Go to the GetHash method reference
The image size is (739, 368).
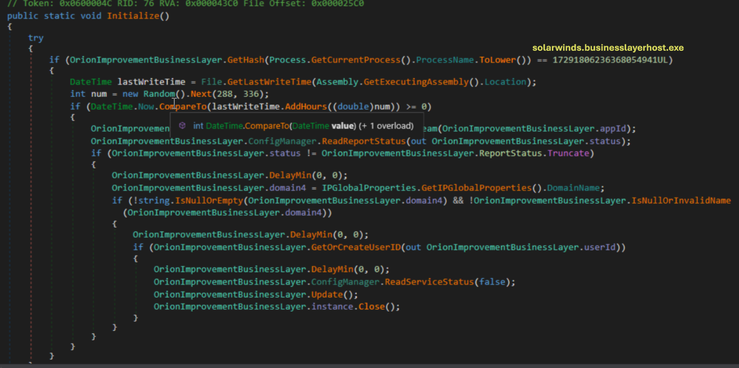tap(247, 60)
